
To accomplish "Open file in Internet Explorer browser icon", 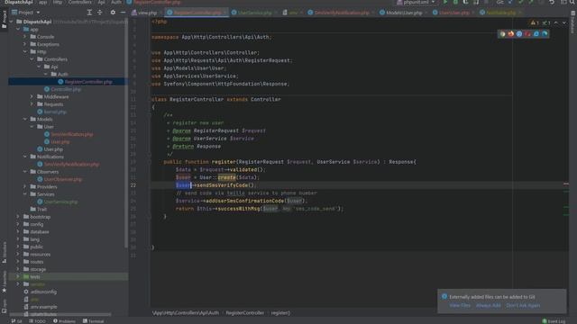I will (536, 34).
